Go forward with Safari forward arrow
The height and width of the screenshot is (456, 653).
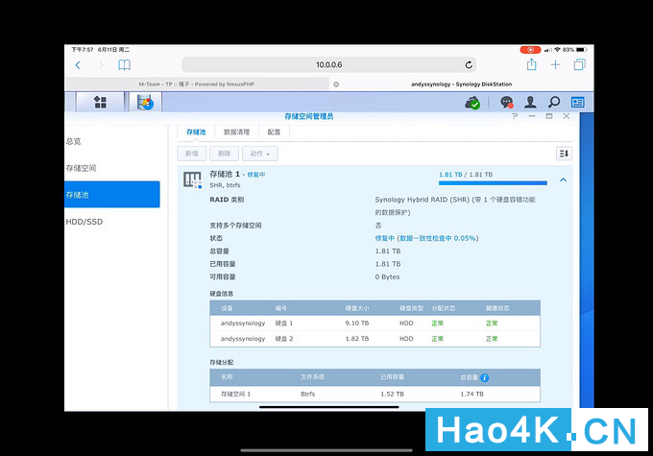[101, 65]
